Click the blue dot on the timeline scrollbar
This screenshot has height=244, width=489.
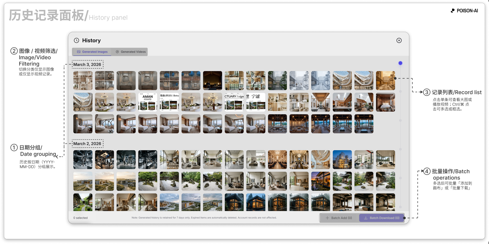(x=400, y=63)
